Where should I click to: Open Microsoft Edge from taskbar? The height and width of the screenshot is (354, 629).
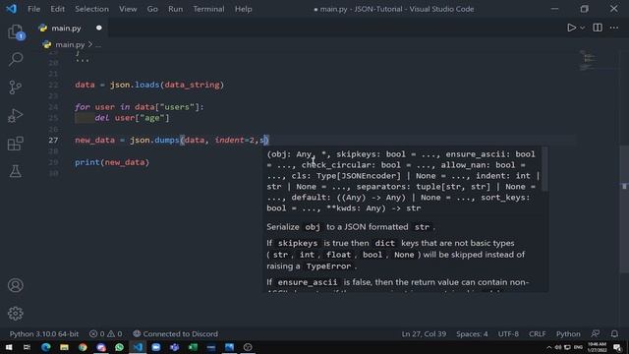(x=46, y=347)
